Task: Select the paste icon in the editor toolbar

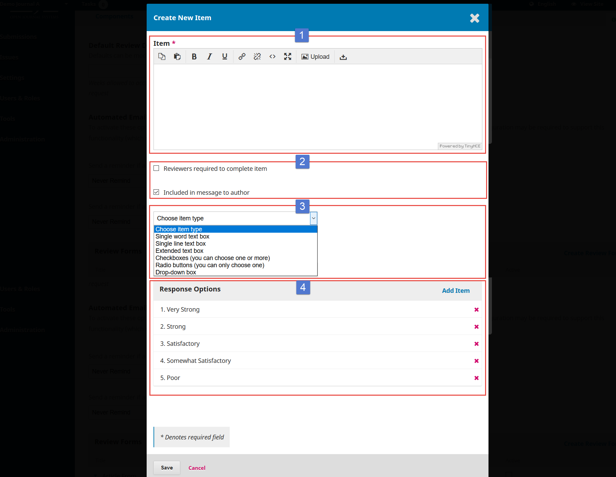Action: click(x=177, y=56)
